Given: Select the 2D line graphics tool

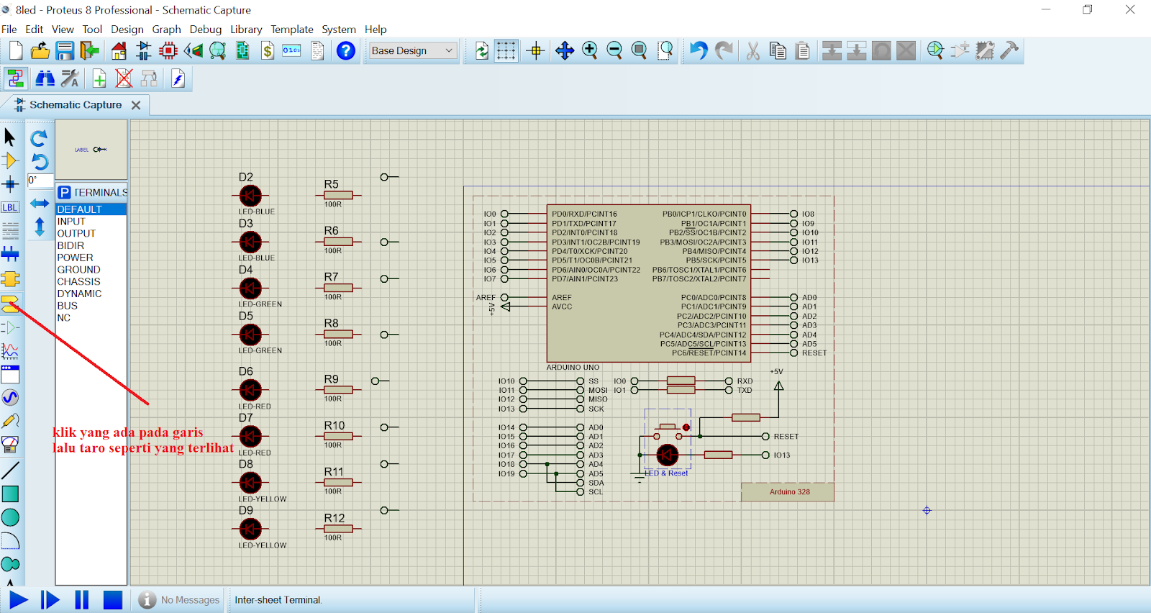Looking at the screenshot, I should pos(10,471).
